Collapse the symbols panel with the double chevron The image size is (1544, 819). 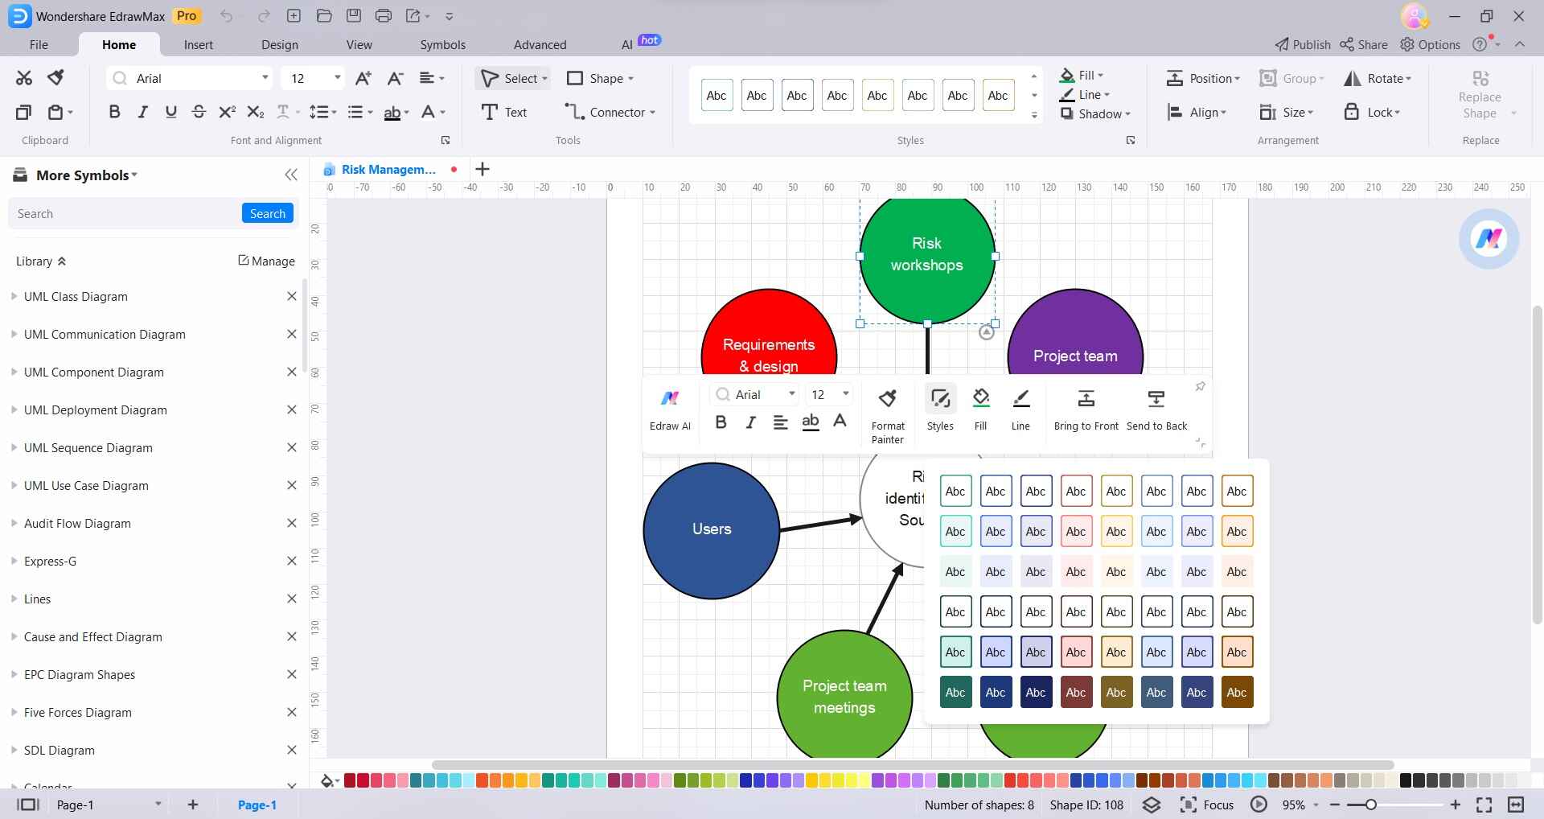point(291,175)
